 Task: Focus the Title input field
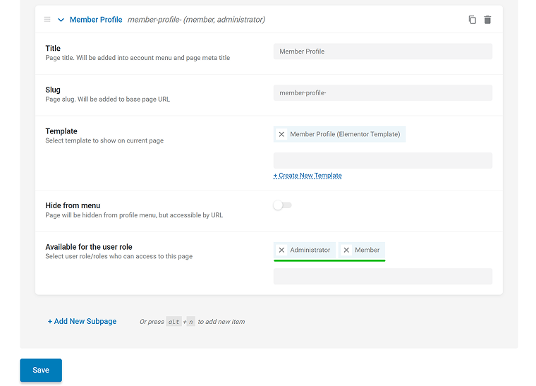[x=383, y=52]
